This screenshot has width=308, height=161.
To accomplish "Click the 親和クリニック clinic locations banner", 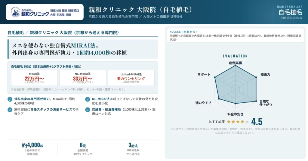I will pos(45,12).
